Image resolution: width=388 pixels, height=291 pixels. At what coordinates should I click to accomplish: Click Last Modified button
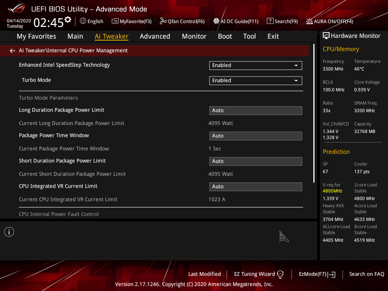click(204, 274)
